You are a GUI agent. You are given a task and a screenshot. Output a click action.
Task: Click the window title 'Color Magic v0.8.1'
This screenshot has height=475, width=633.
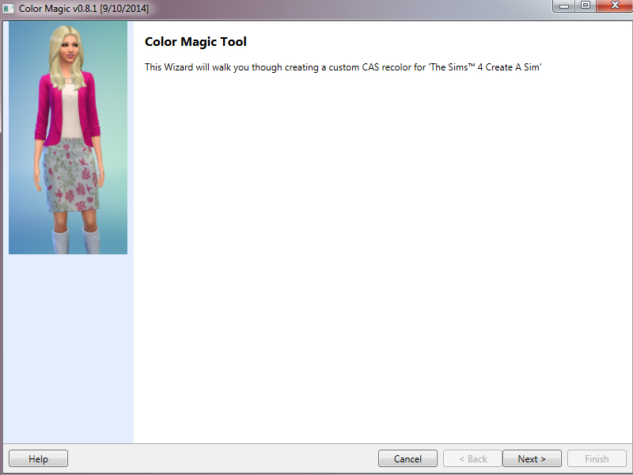click(x=84, y=8)
